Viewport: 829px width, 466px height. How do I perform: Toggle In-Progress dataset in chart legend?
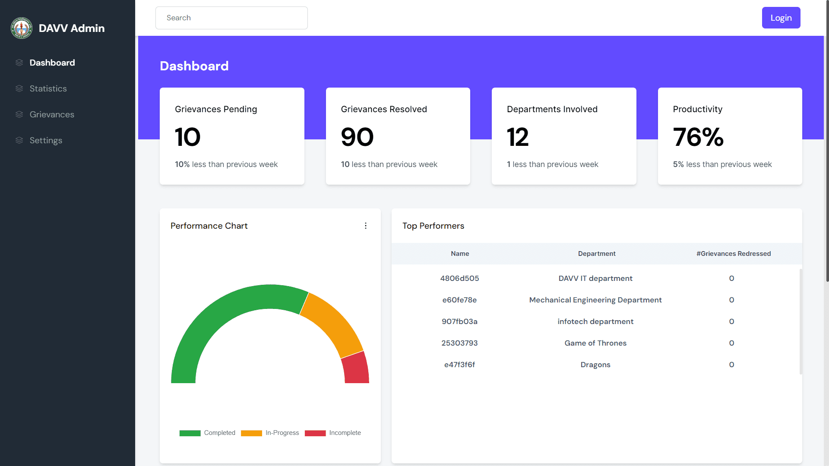pyautogui.click(x=270, y=433)
